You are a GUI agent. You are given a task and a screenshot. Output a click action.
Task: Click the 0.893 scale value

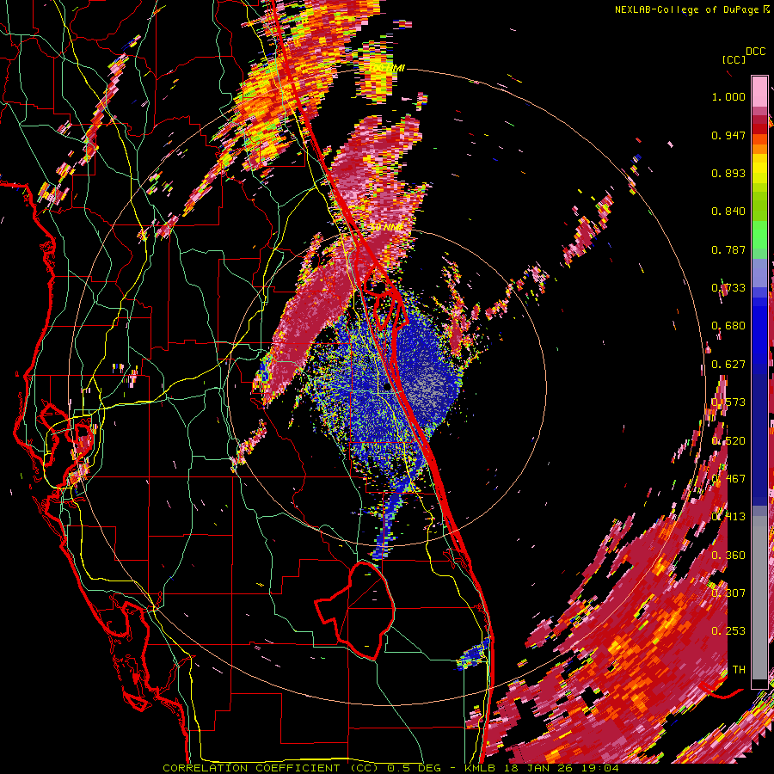click(728, 173)
